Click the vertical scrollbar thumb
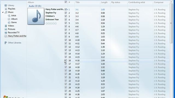 [171, 23]
